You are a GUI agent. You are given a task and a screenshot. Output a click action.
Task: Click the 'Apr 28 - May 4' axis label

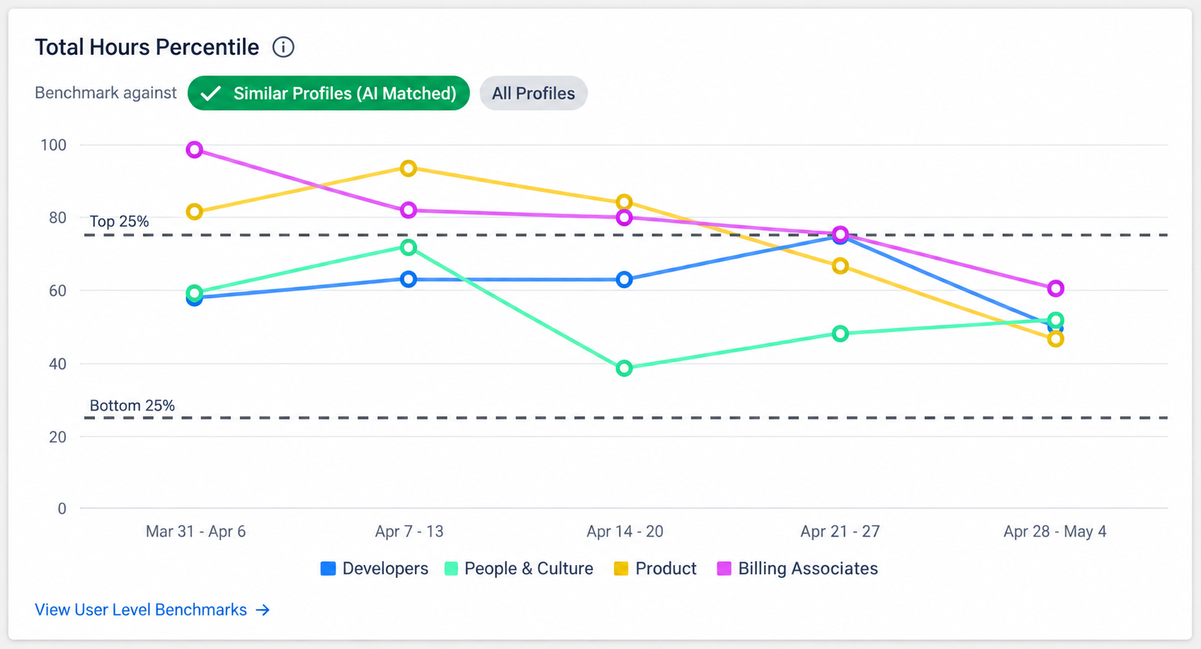[x=1055, y=531]
